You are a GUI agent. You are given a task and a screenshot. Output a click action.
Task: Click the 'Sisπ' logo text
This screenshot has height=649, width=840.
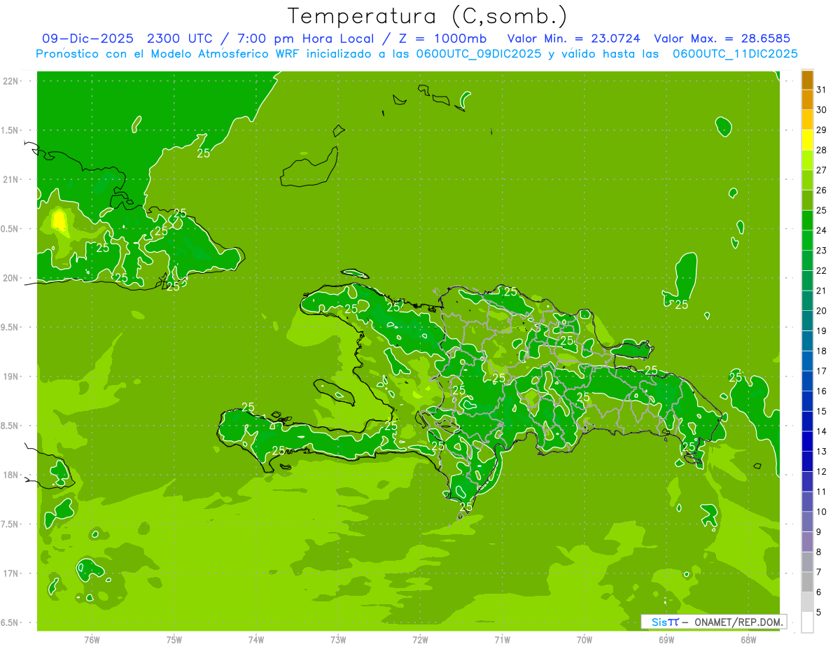tap(665, 622)
